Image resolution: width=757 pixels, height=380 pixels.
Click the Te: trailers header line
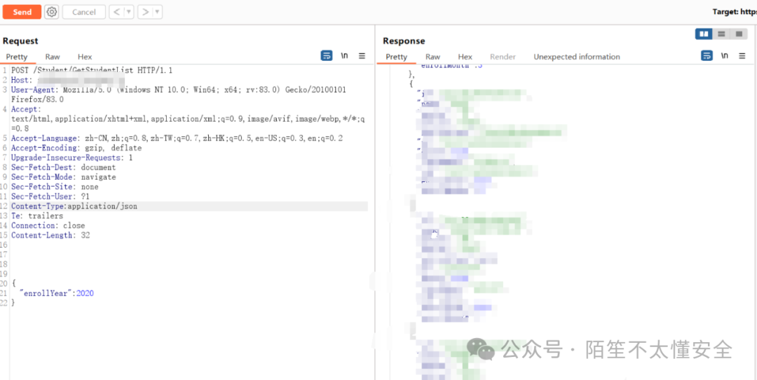tap(37, 216)
